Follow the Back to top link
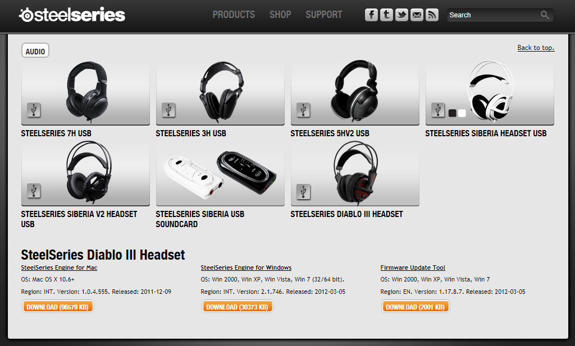Image resolution: width=575 pixels, height=346 pixels. click(536, 48)
